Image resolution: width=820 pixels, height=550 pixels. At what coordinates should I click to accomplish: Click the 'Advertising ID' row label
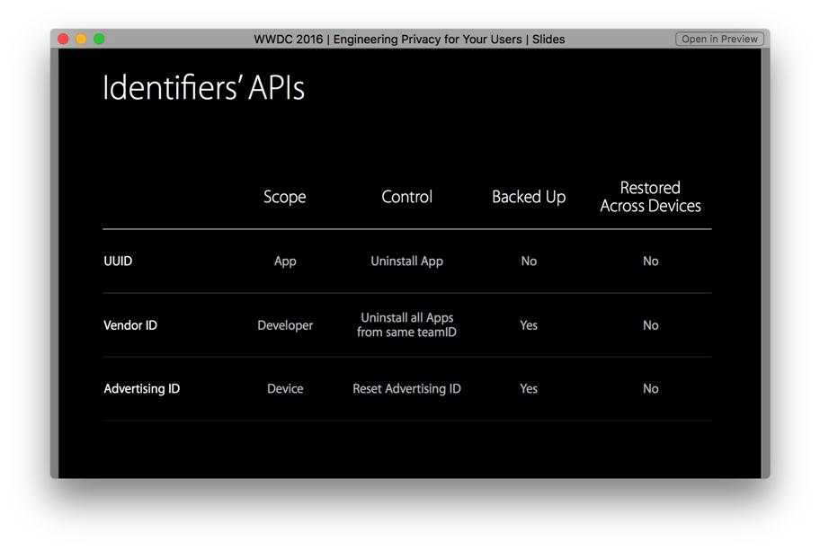[x=142, y=388]
